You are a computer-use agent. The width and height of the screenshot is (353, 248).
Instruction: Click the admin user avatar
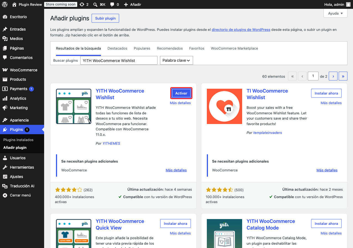coord(348,4)
